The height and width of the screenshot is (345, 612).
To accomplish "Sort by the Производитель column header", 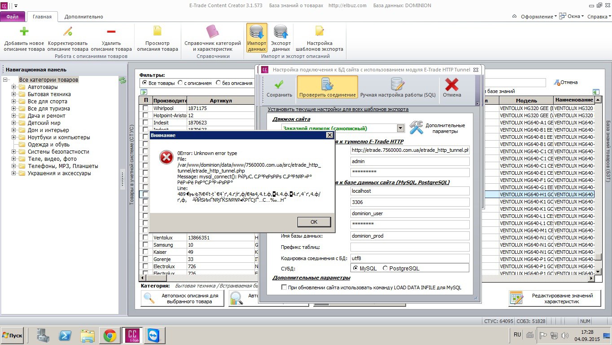I will click(169, 101).
